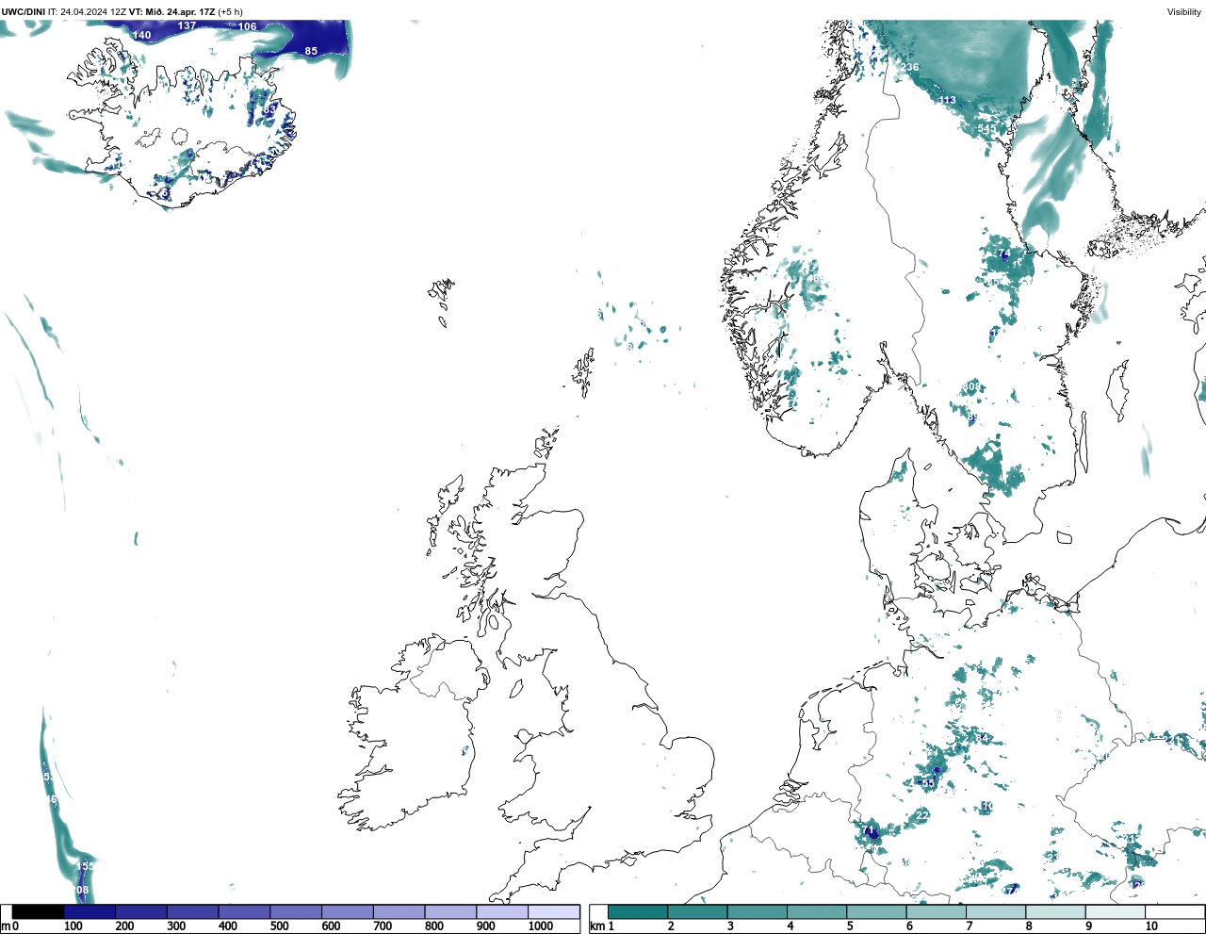The image size is (1206, 934).
Task: Pick the 9–10 km lightest teal swatch
Action: [1114, 912]
